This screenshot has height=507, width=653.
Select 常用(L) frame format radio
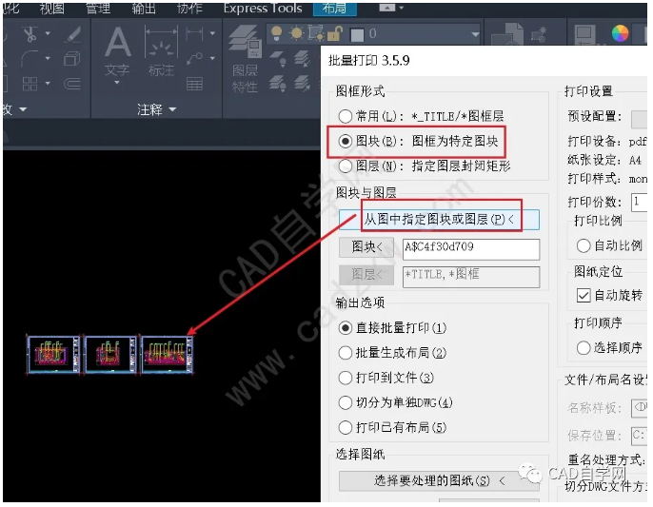pyautogui.click(x=345, y=116)
